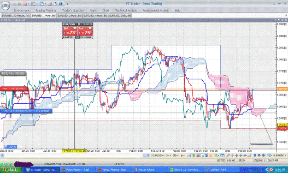
Task: Open the EUR/USD symbol dropdown
Action: [159, 155]
